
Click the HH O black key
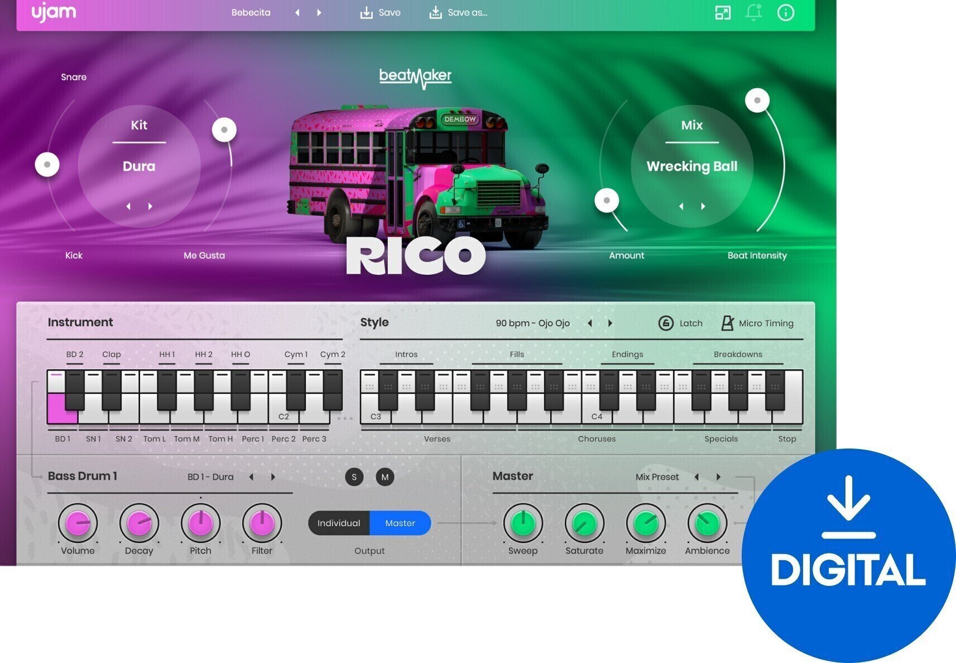241,389
